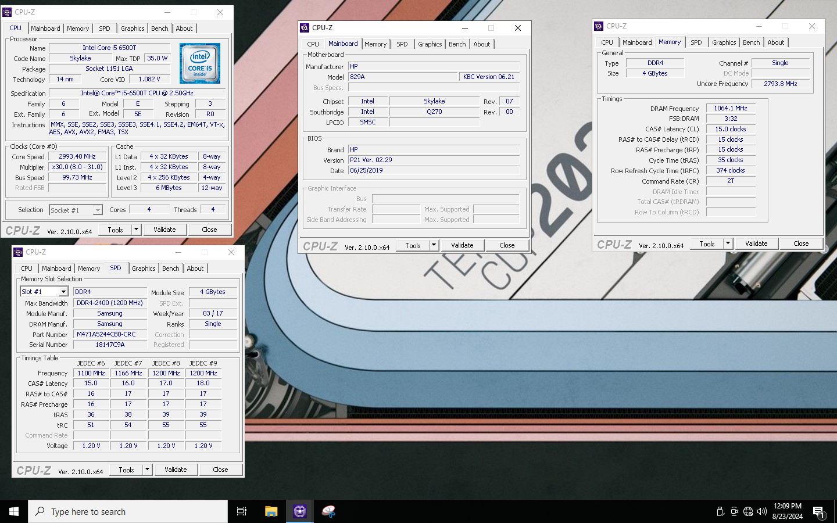The image size is (837, 523).
Task: Open Task View from taskbar
Action: click(x=242, y=511)
